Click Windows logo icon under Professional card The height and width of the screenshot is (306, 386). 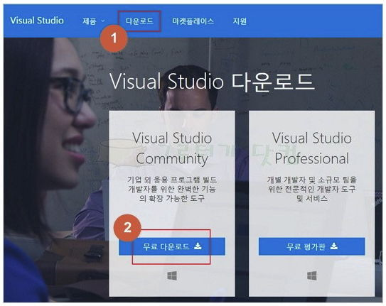pos(312,275)
